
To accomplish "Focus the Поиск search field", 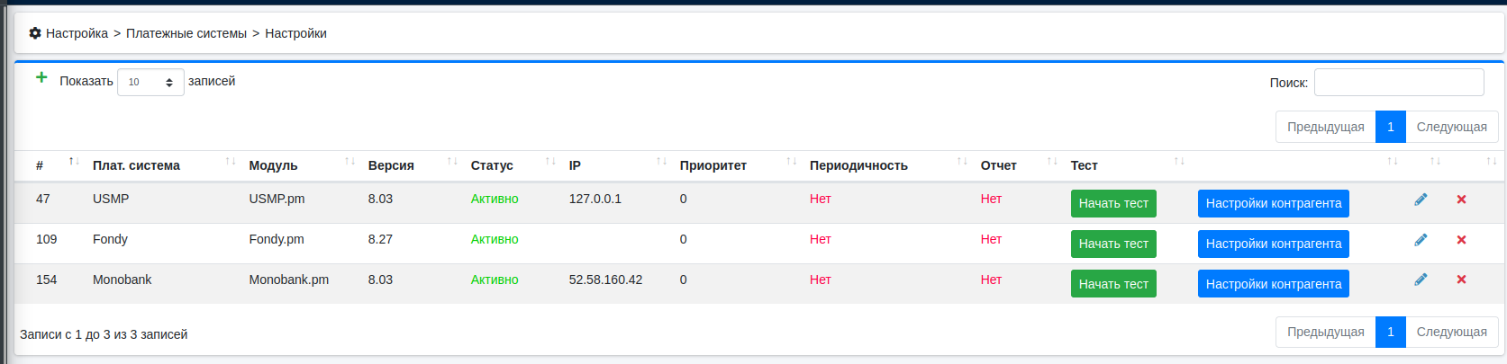I will [x=1398, y=82].
